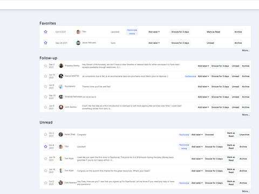The height and width of the screenshot is (194, 259).
Task: Click Tom Ryan's avatar on the 'Congrats on the launch' row
Action: point(61,171)
